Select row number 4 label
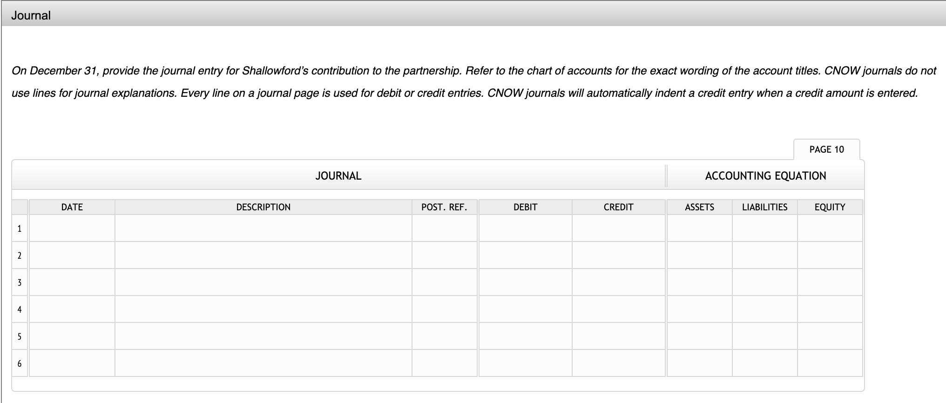This screenshot has height=403, width=946. click(19, 309)
